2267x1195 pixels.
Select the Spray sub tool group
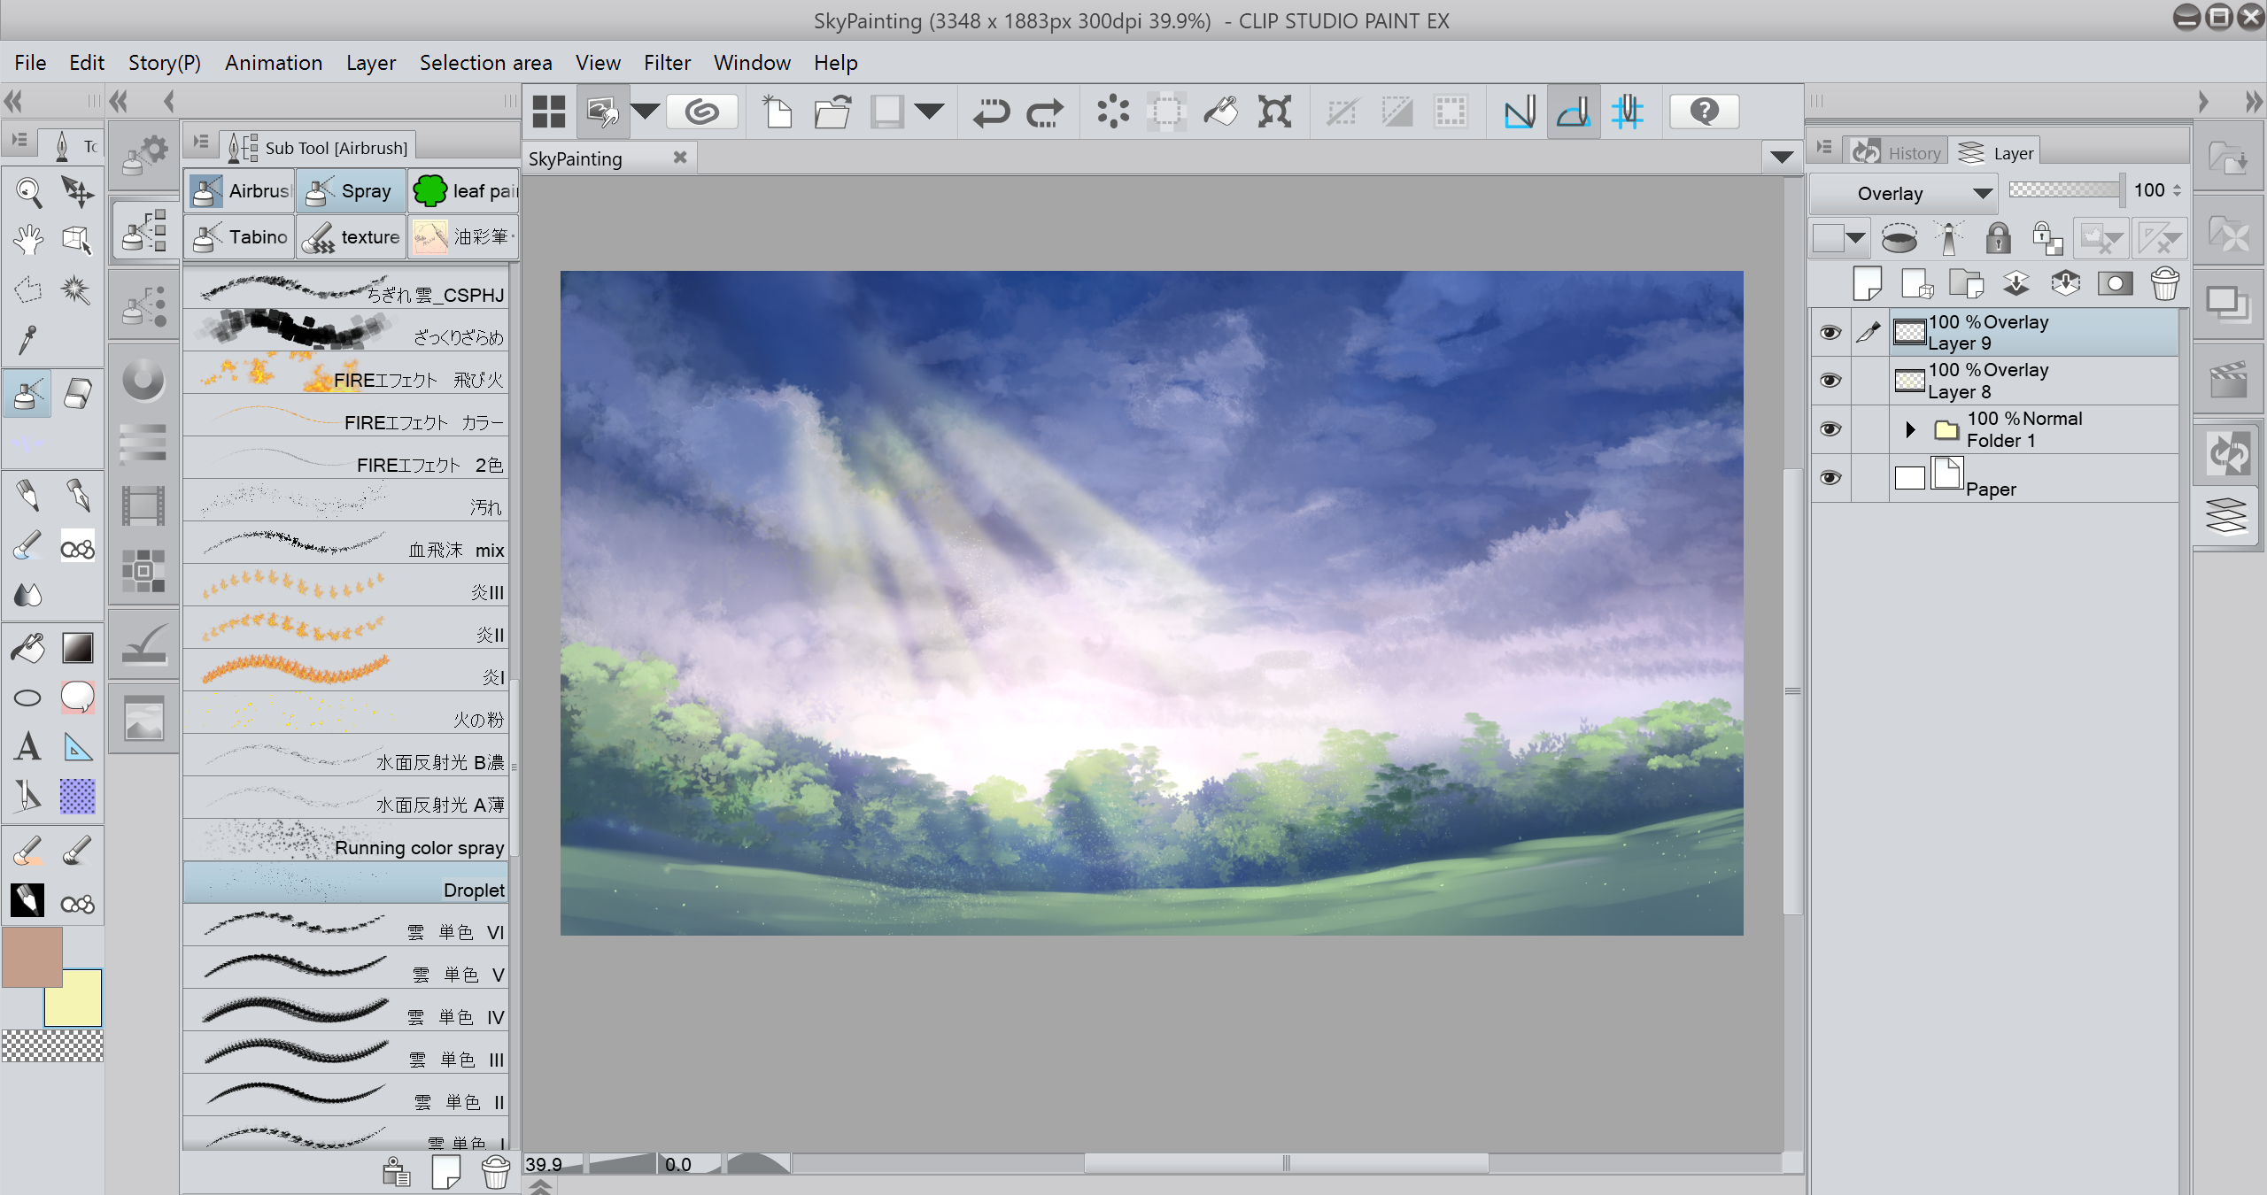click(352, 191)
